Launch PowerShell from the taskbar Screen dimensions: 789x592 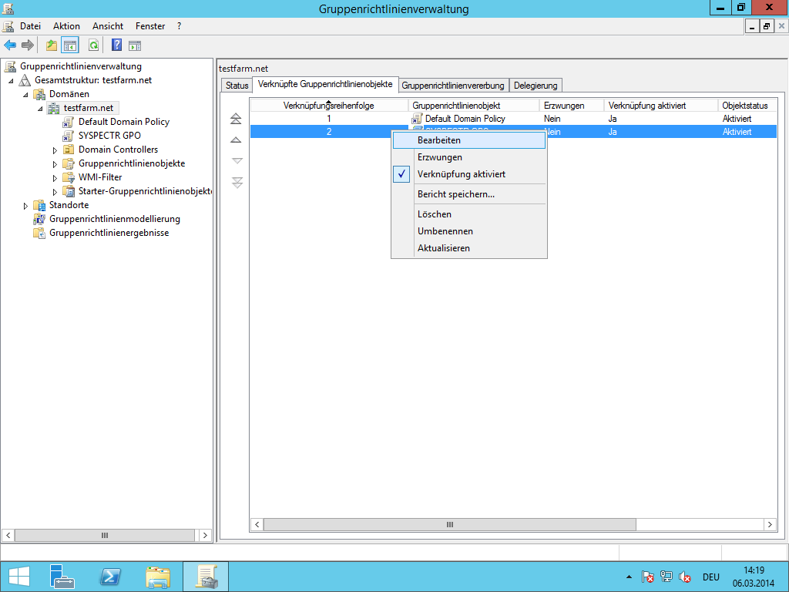pyautogui.click(x=110, y=577)
